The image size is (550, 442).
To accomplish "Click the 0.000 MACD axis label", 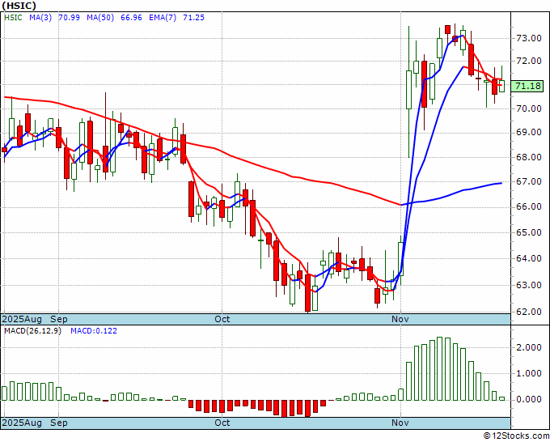I will [x=529, y=400].
